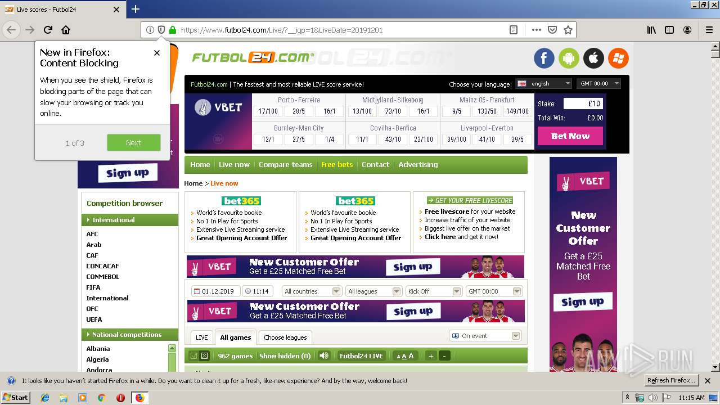
Task: Bookmark this page with star icon
Action: pos(568,30)
